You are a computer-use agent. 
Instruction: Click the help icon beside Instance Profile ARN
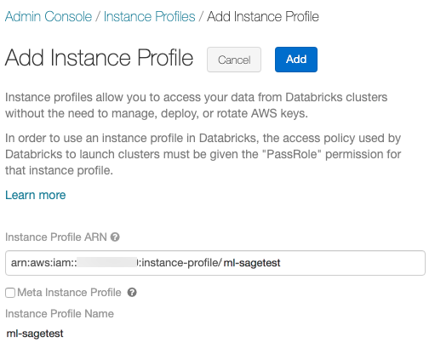click(x=115, y=237)
